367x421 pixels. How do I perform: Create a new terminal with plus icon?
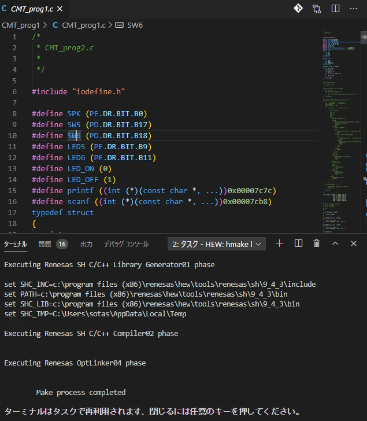click(279, 243)
